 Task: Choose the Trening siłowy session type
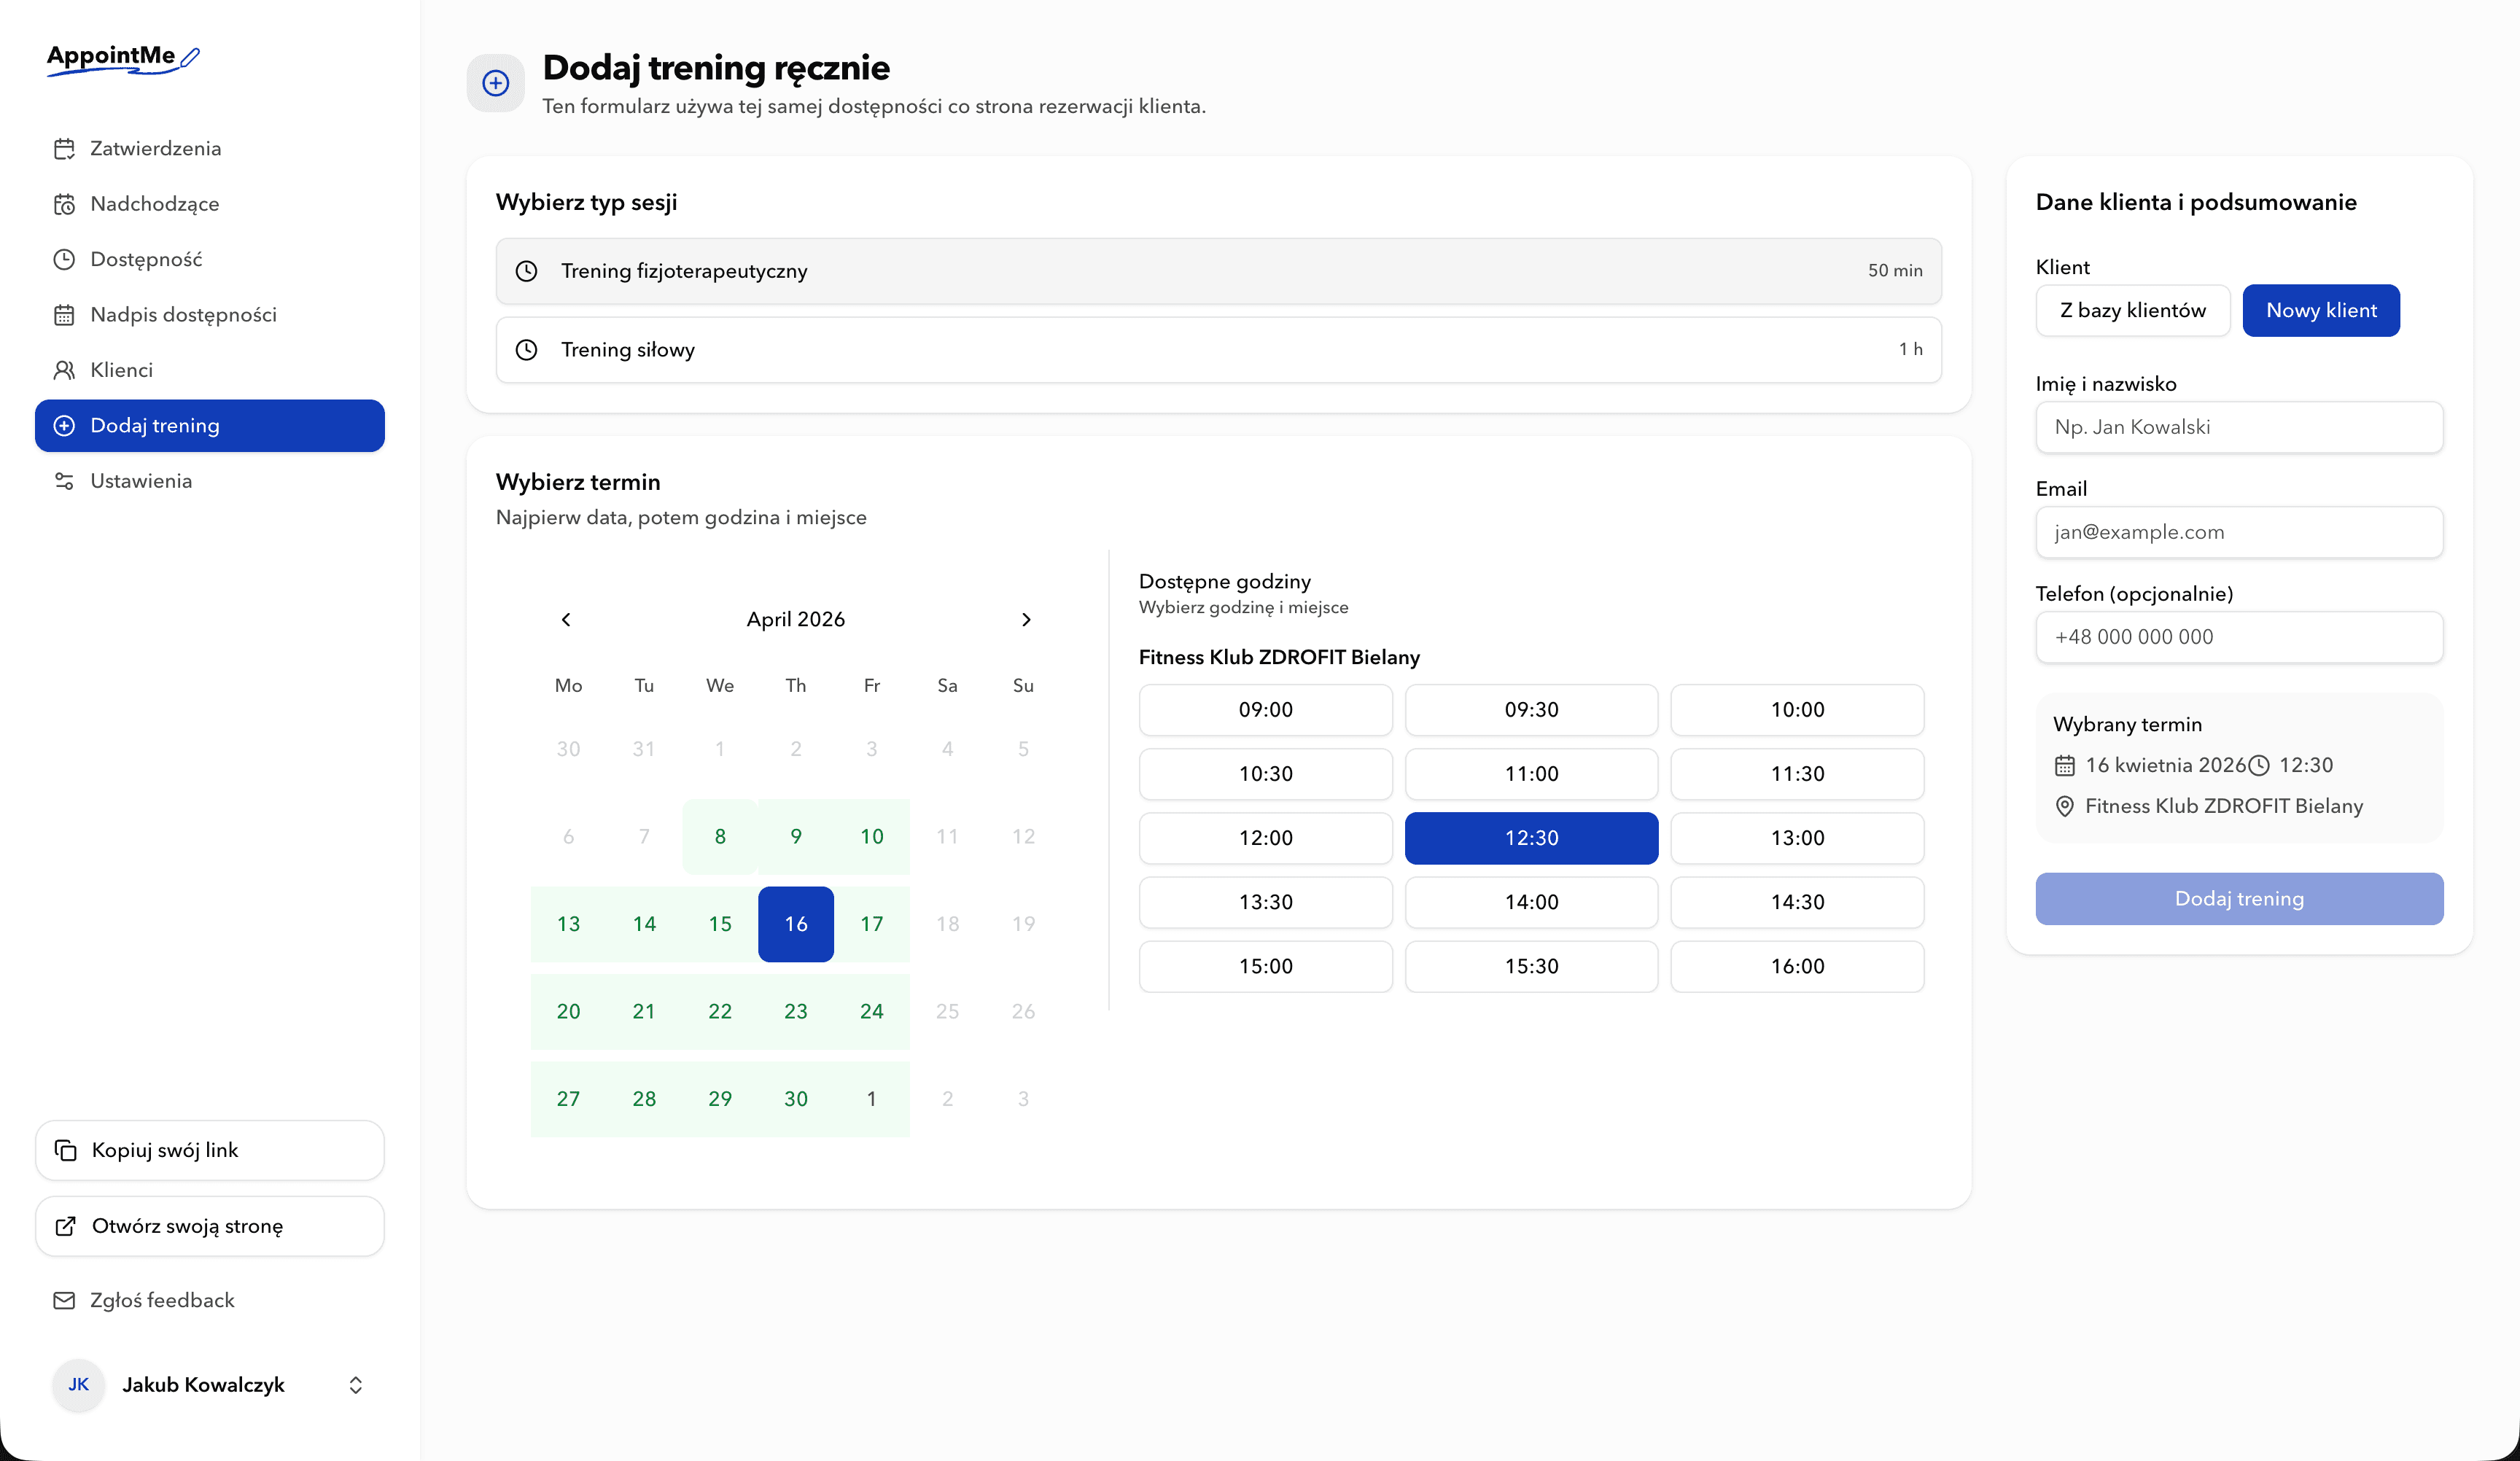coord(1218,350)
